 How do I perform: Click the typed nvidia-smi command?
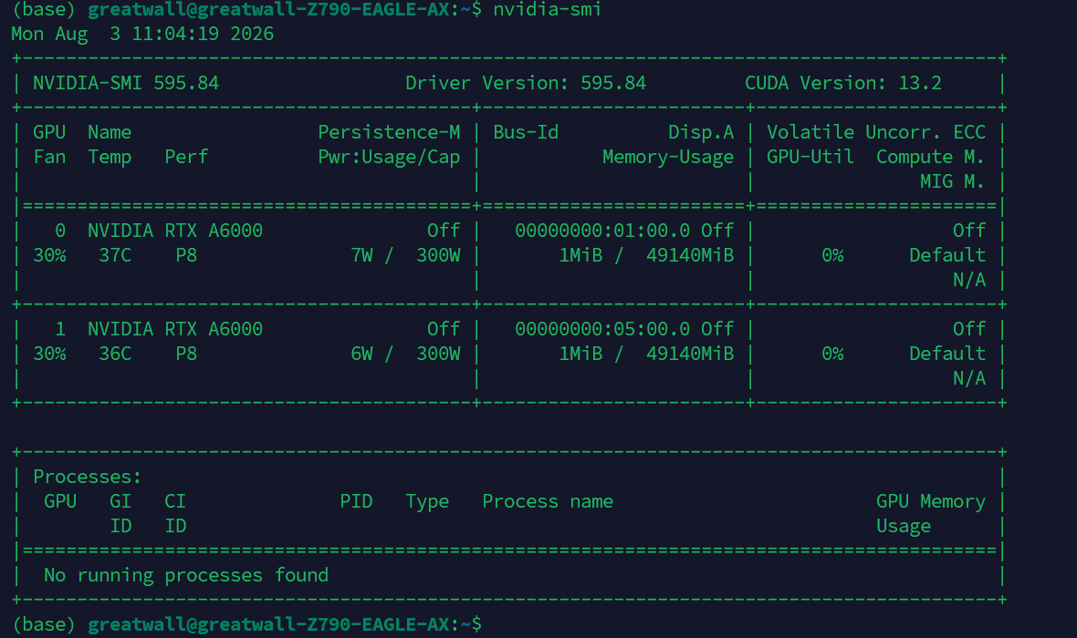click(x=547, y=10)
